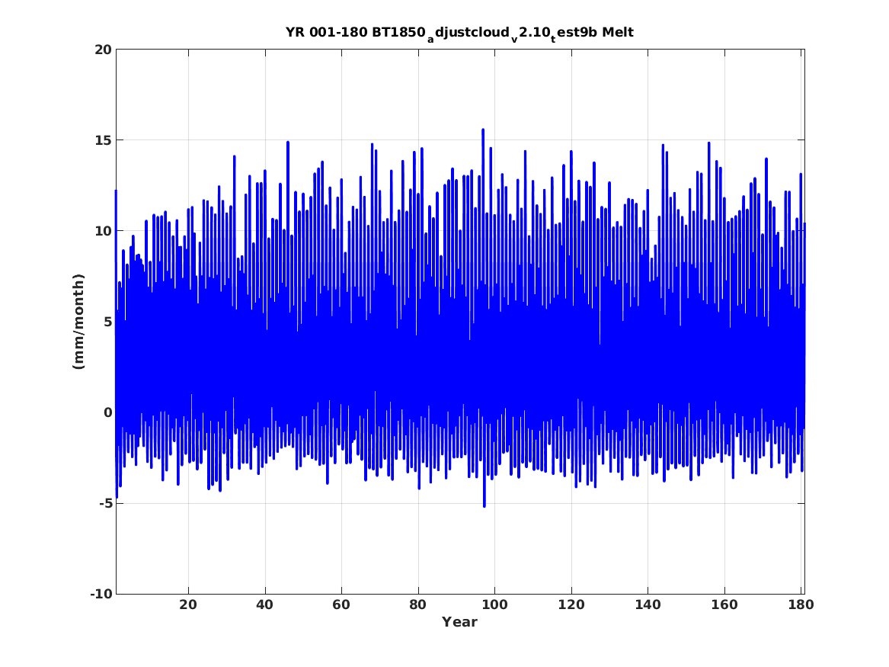Click the y-axis tick value 15
Screen dimensions: 889x667
[103, 140]
